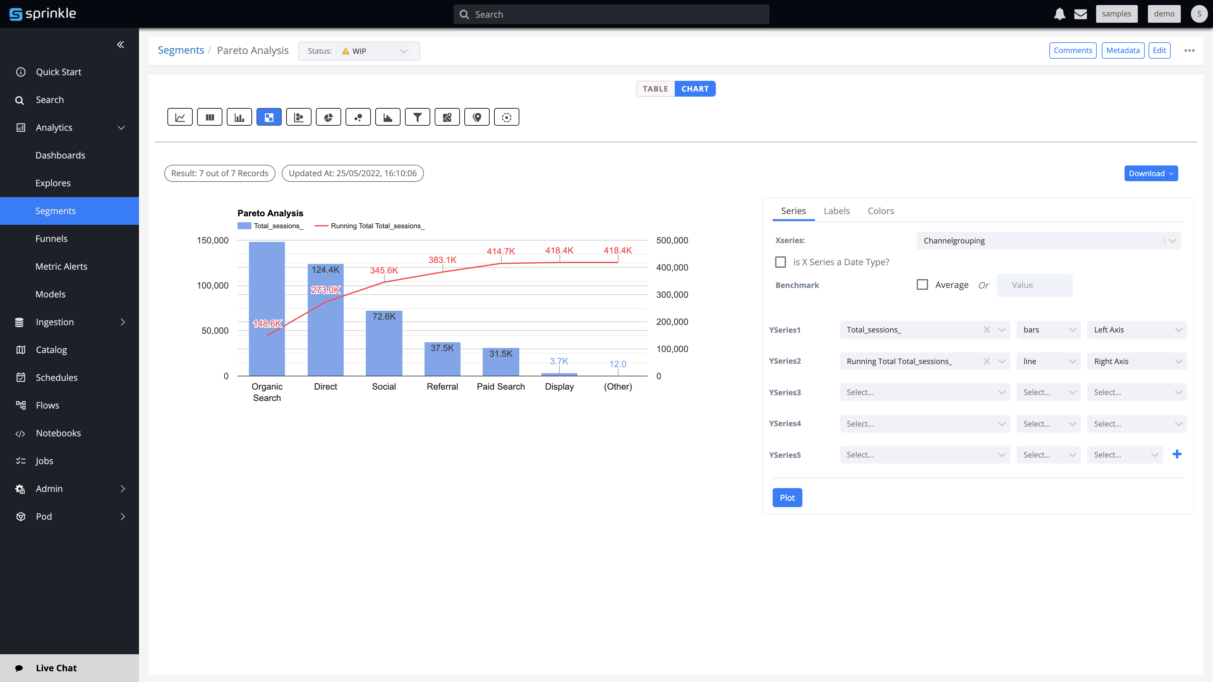Choose the bubble chart type
Screen dimensions: 1213x682
pos(358,117)
